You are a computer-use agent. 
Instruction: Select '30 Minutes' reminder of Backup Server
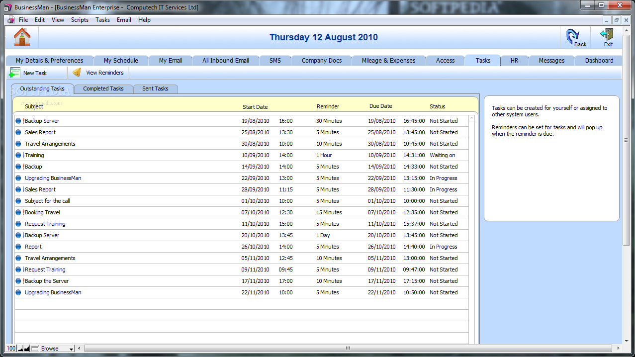click(x=329, y=121)
